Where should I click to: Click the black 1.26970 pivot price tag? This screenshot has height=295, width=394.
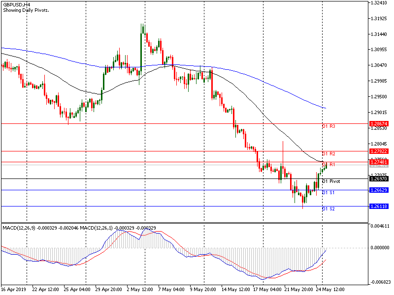coord(379,179)
